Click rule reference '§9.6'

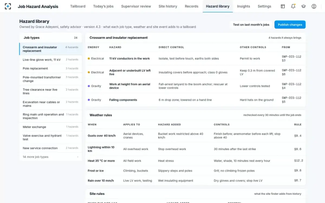[x=298, y=149]
